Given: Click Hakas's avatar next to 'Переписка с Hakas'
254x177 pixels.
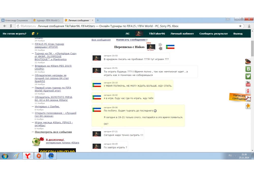Looking at the screenshot, I should [x=151, y=47].
